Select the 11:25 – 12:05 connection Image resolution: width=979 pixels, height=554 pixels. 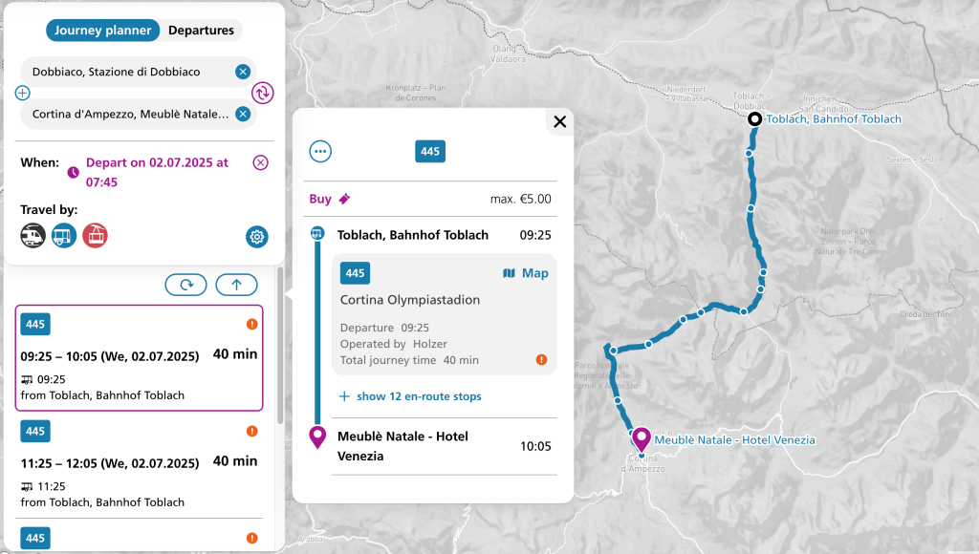139,463
